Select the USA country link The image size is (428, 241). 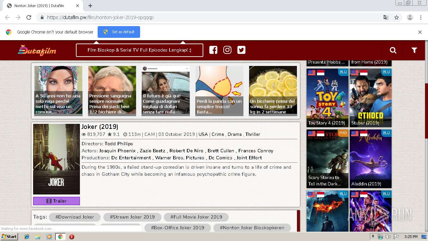(x=203, y=134)
